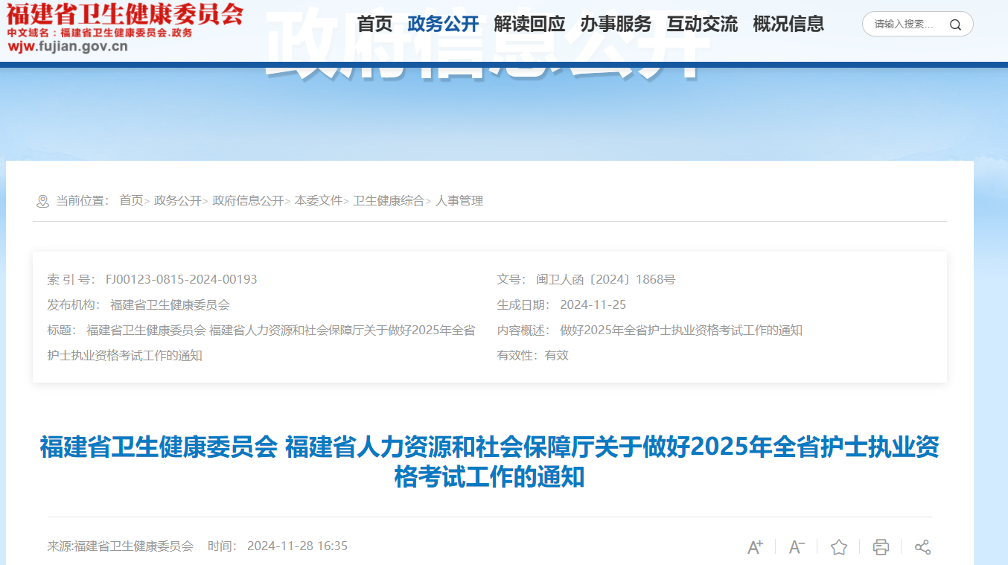Viewport: 1008px width, 565px height.
Task: Increase font size with A+ icon
Action: (755, 547)
